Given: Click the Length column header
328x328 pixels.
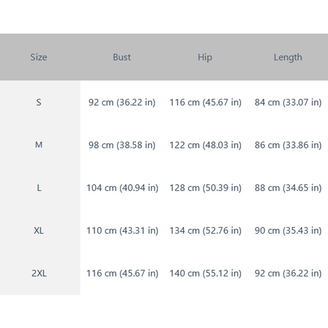Looking at the screenshot, I should [x=288, y=57].
